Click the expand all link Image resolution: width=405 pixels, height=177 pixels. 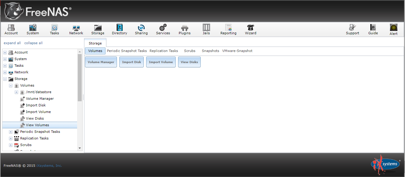pos(12,43)
